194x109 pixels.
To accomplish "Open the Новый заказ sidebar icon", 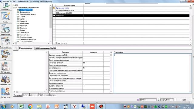I will [5, 7].
